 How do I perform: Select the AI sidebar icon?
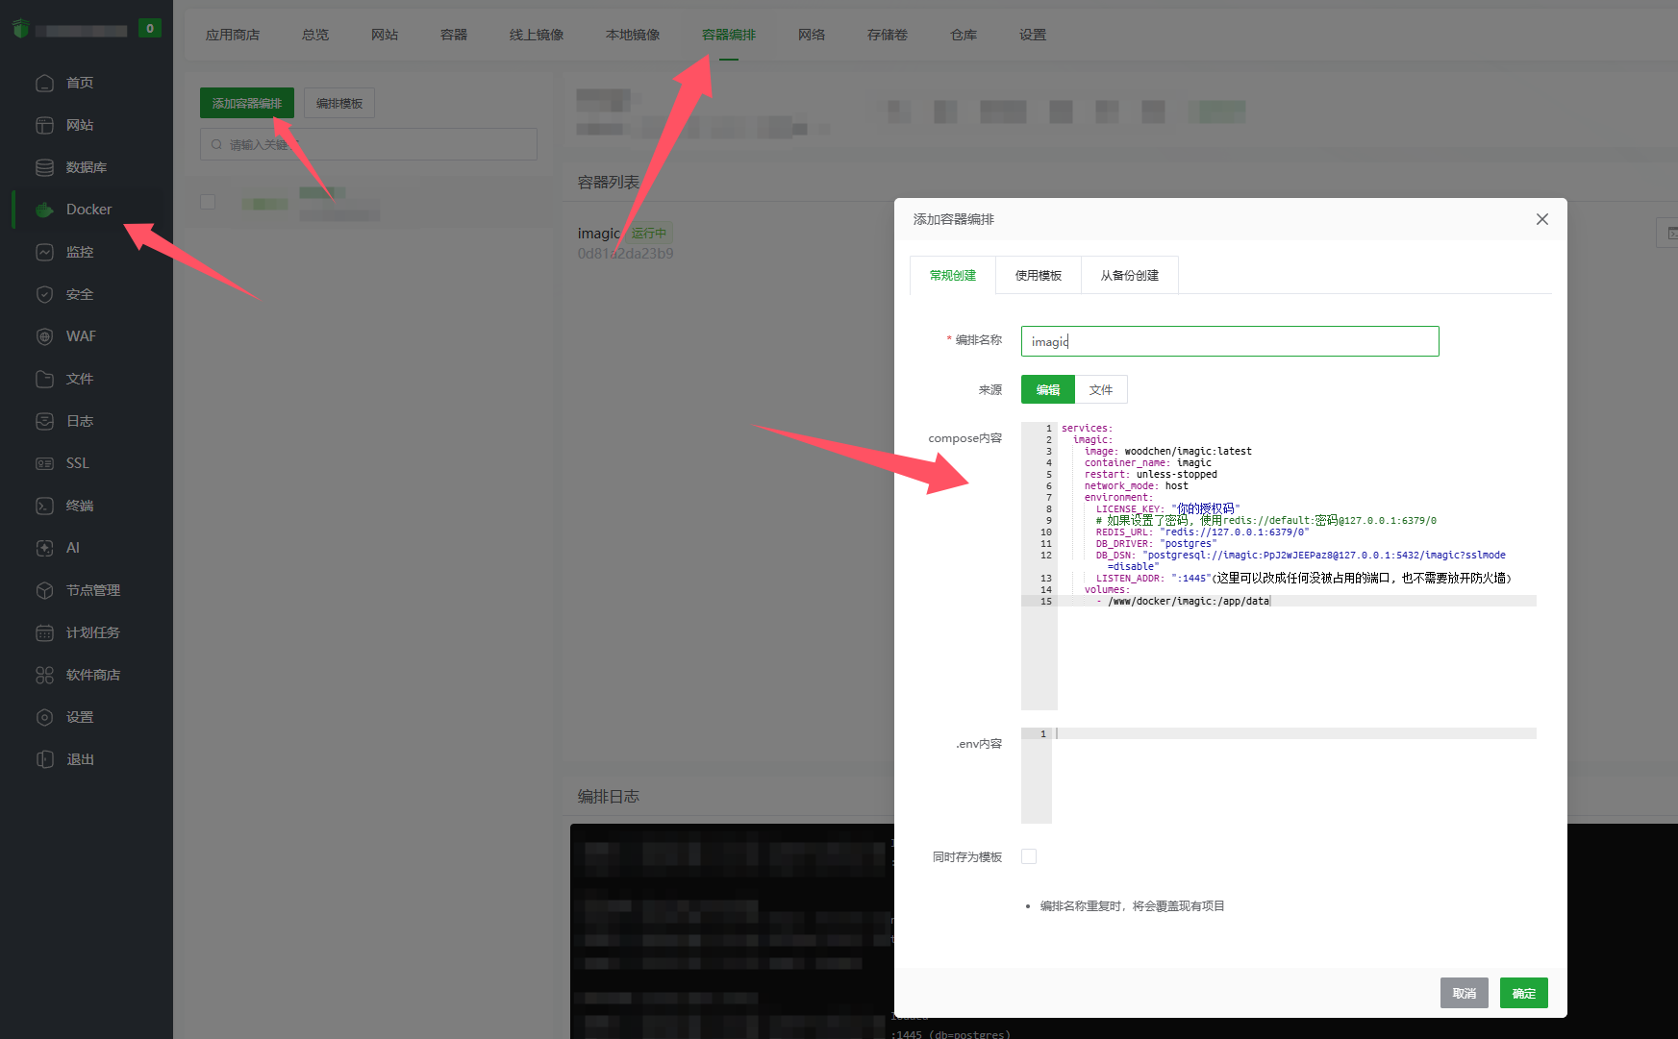click(x=44, y=548)
